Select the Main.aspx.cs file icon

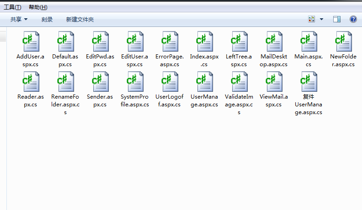309,42
